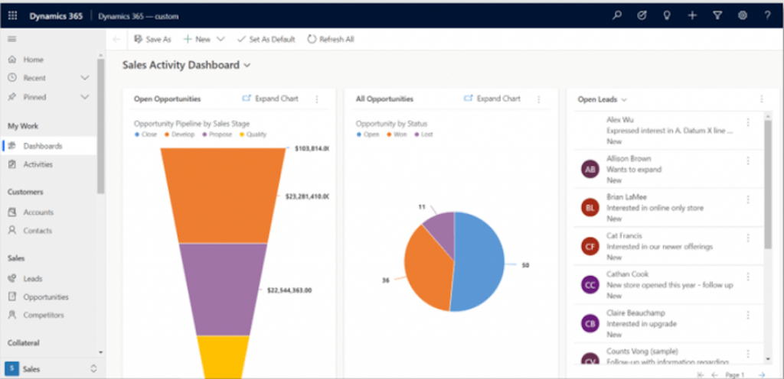This screenshot has height=379, width=784.
Task: Open the settings gear icon
Action: pyautogui.click(x=742, y=15)
